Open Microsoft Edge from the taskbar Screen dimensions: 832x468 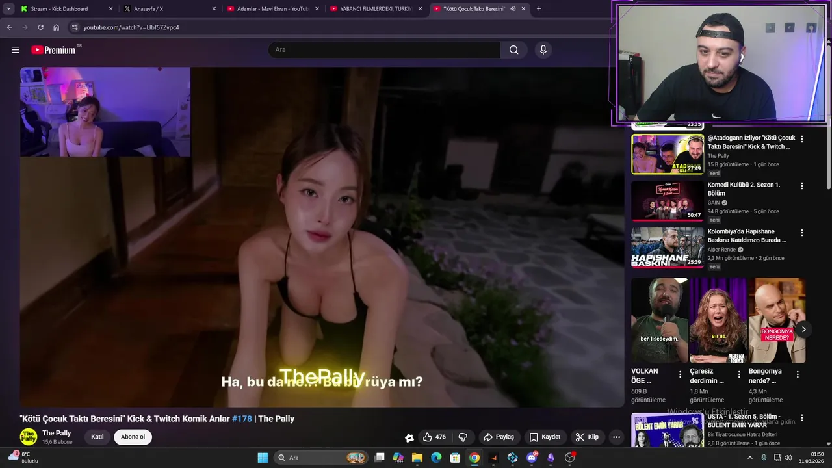pyautogui.click(x=436, y=458)
